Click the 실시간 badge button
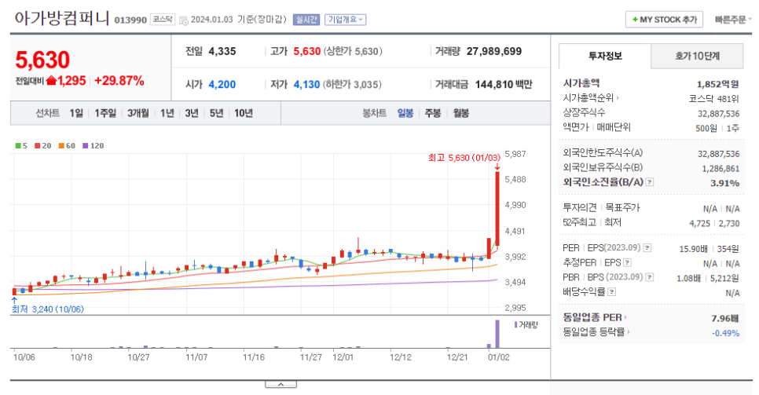The height and width of the screenshot is (395, 759). pos(306,20)
